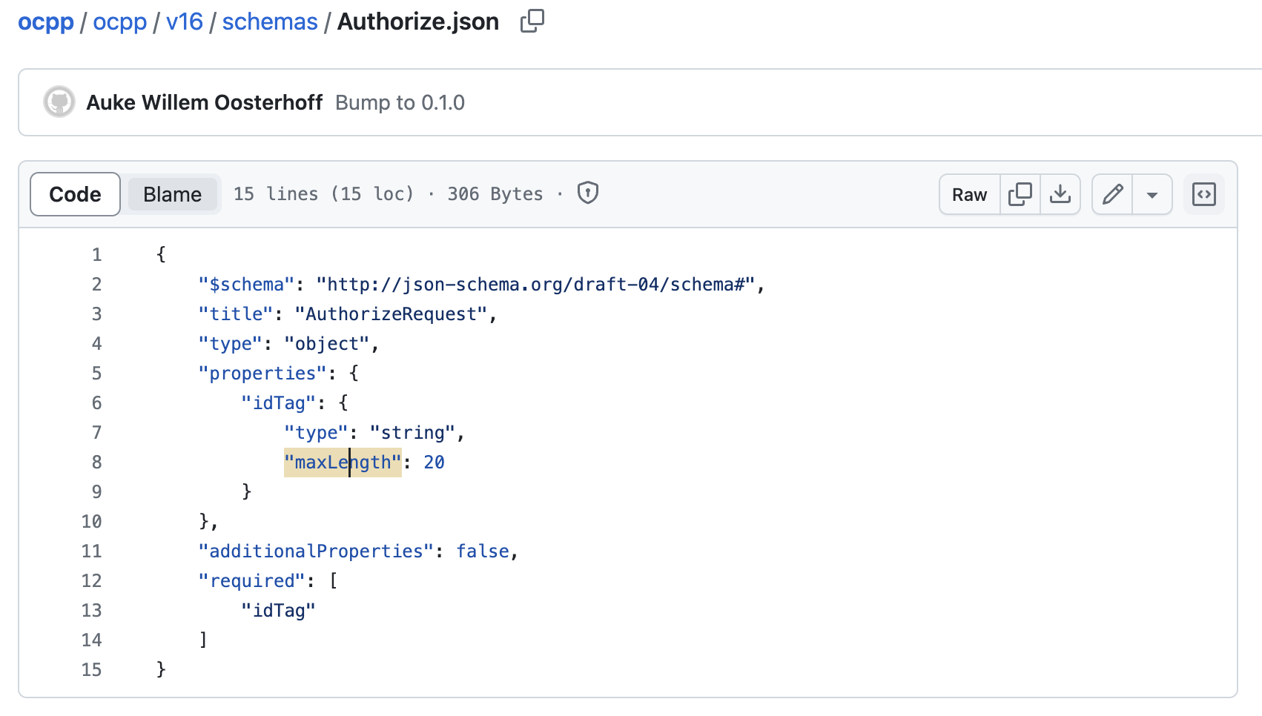Open the v16 folder breadcrumb

[185, 21]
